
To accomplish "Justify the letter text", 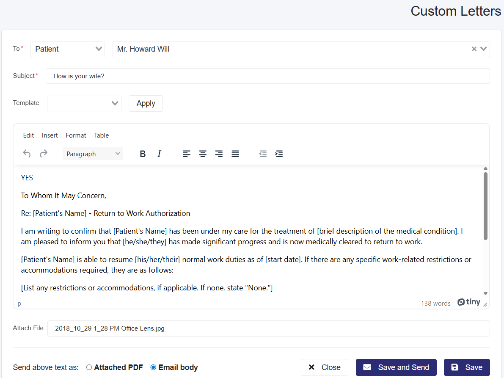I will coord(235,154).
